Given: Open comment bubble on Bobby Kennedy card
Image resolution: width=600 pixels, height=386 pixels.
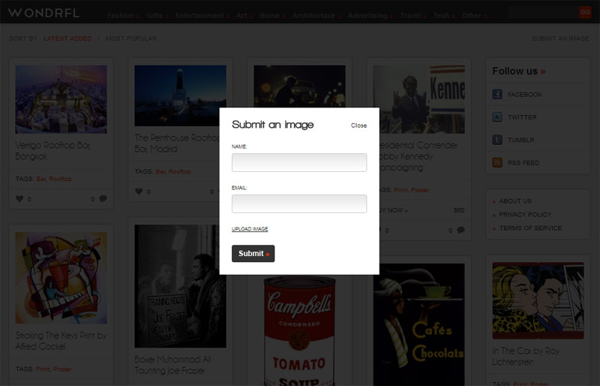Looking at the screenshot, I should [x=461, y=230].
